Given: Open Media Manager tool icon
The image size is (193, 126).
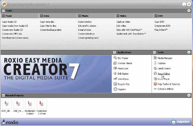Looking at the screenshot, I should click(155, 58).
